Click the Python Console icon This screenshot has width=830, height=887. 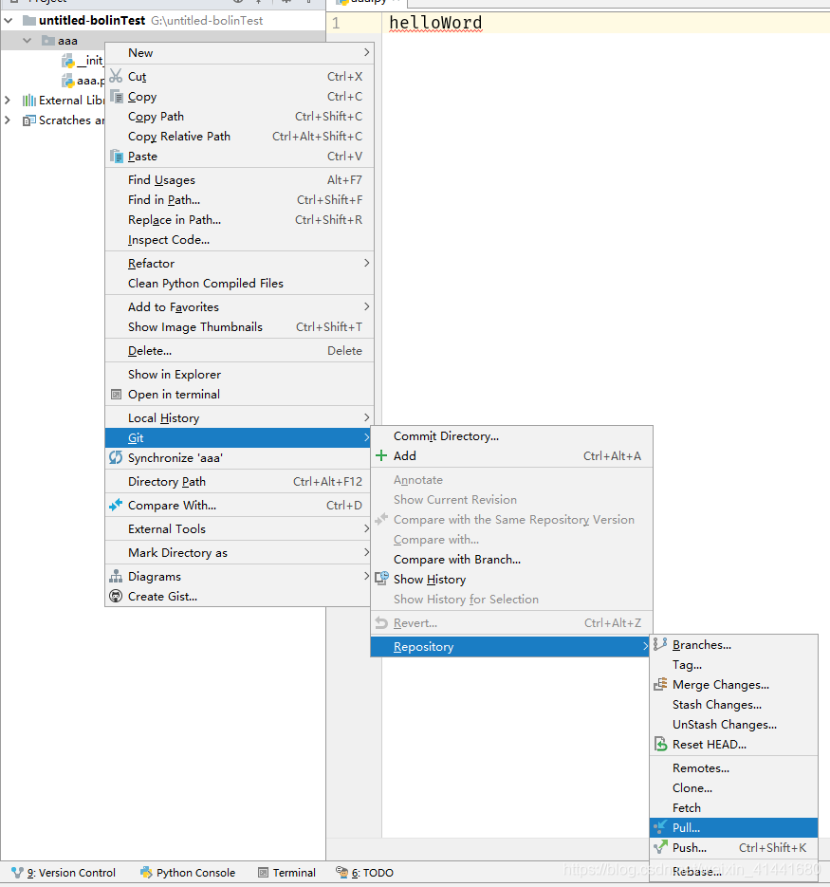click(146, 872)
